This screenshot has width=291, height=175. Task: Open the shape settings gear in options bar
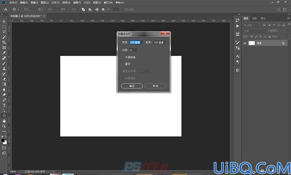(103, 10)
